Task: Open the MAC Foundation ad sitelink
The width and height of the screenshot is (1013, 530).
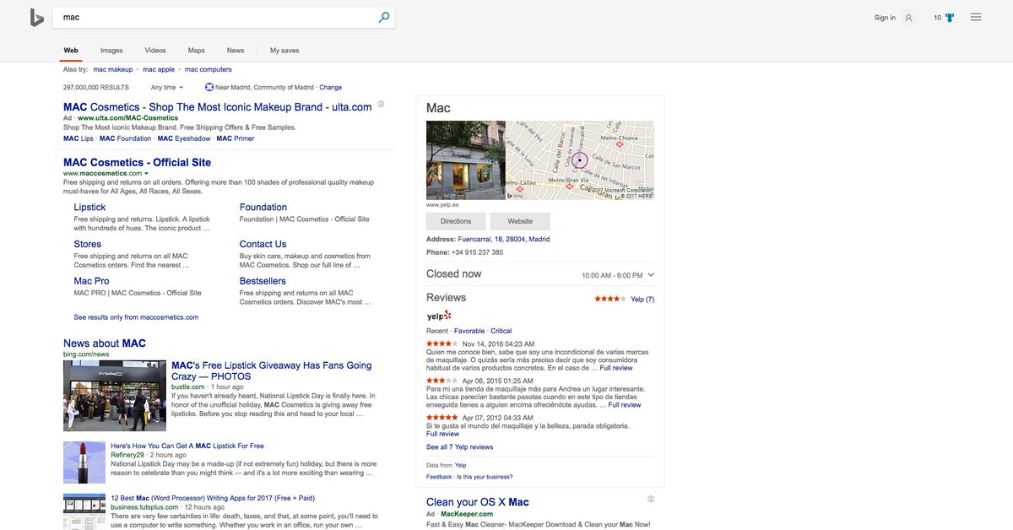Action: pos(126,138)
